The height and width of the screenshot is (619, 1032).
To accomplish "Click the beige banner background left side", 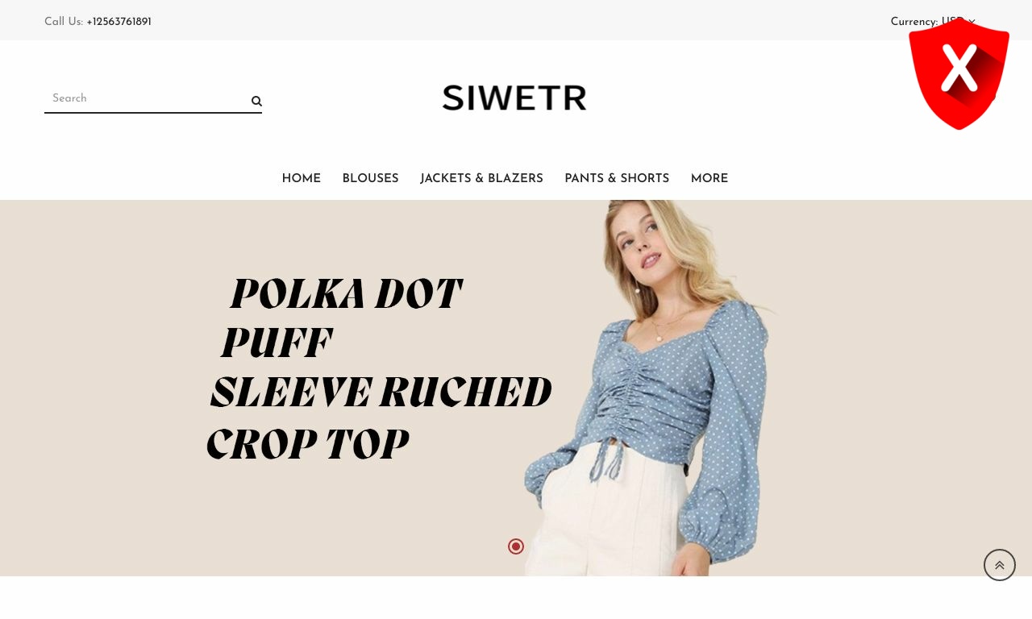I will (x=97, y=388).
